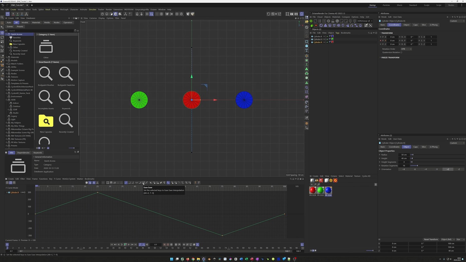Go to the end of the animation
This screenshot has width=466, height=262.
pos(135,245)
